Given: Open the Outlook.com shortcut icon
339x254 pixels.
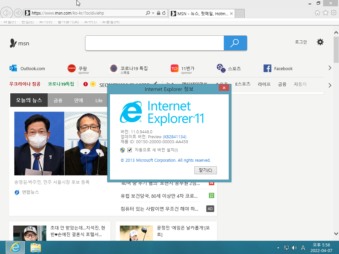Looking at the screenshot, I should [x=13, y=68].
